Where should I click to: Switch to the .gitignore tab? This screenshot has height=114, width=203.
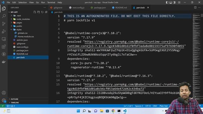pos(56,8)
